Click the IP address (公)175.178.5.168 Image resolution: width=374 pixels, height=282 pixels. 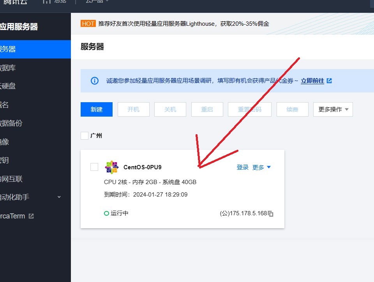(x=243, y=213)
